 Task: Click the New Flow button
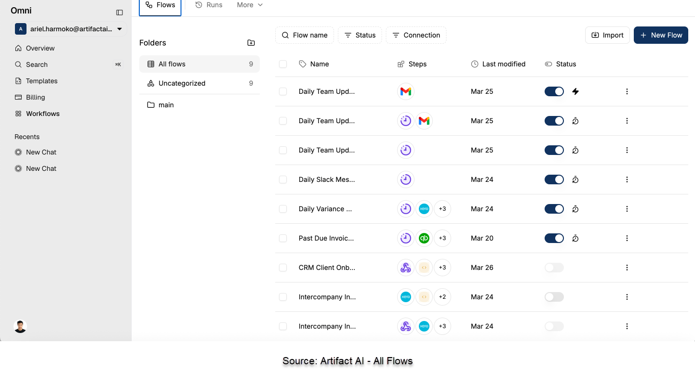pos(661,35)
